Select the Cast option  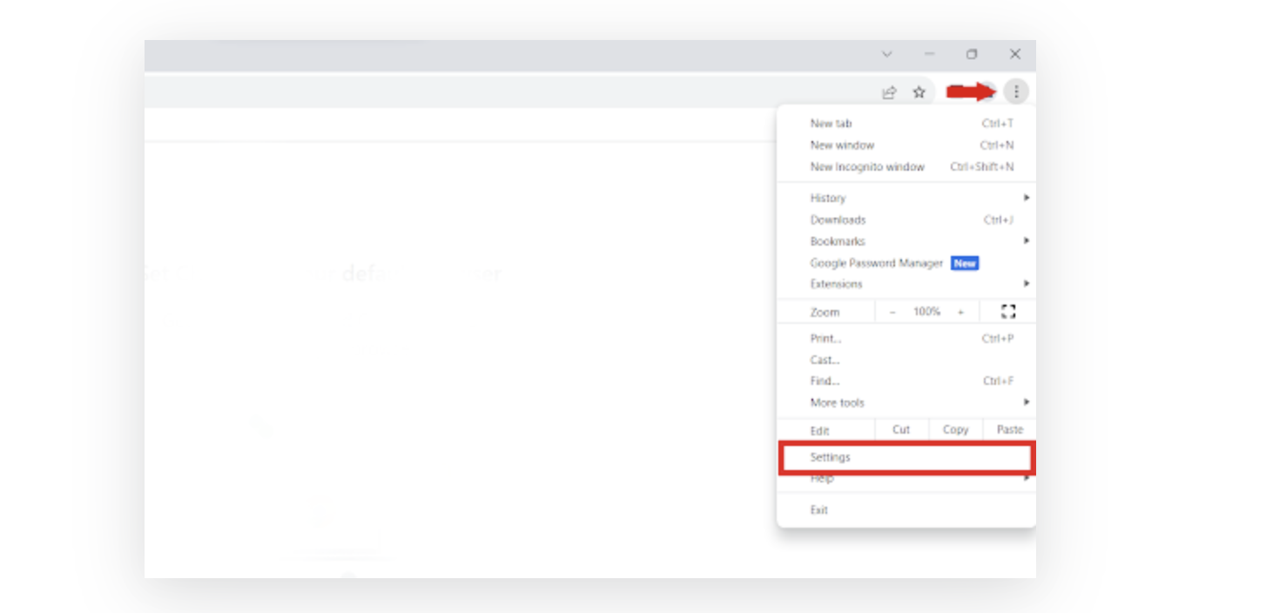coord(823,360)
